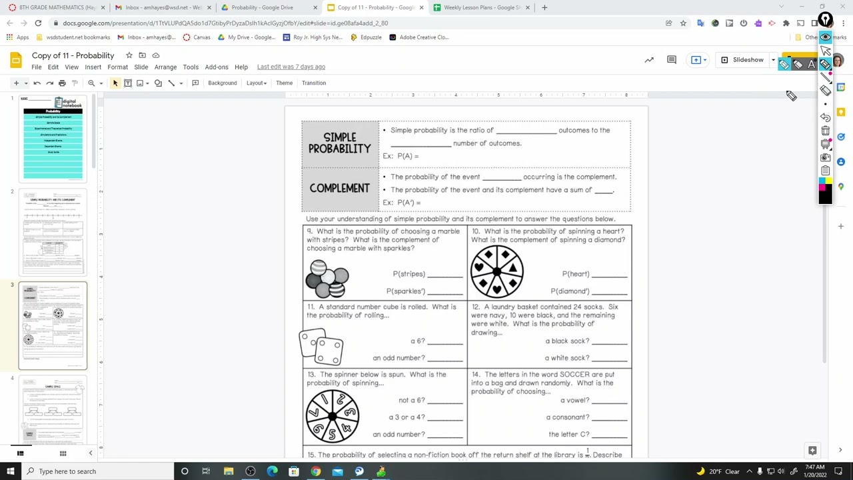
Task: Select slide 4 thumbnail in filmstrip
Action: (x=53, y=410)
